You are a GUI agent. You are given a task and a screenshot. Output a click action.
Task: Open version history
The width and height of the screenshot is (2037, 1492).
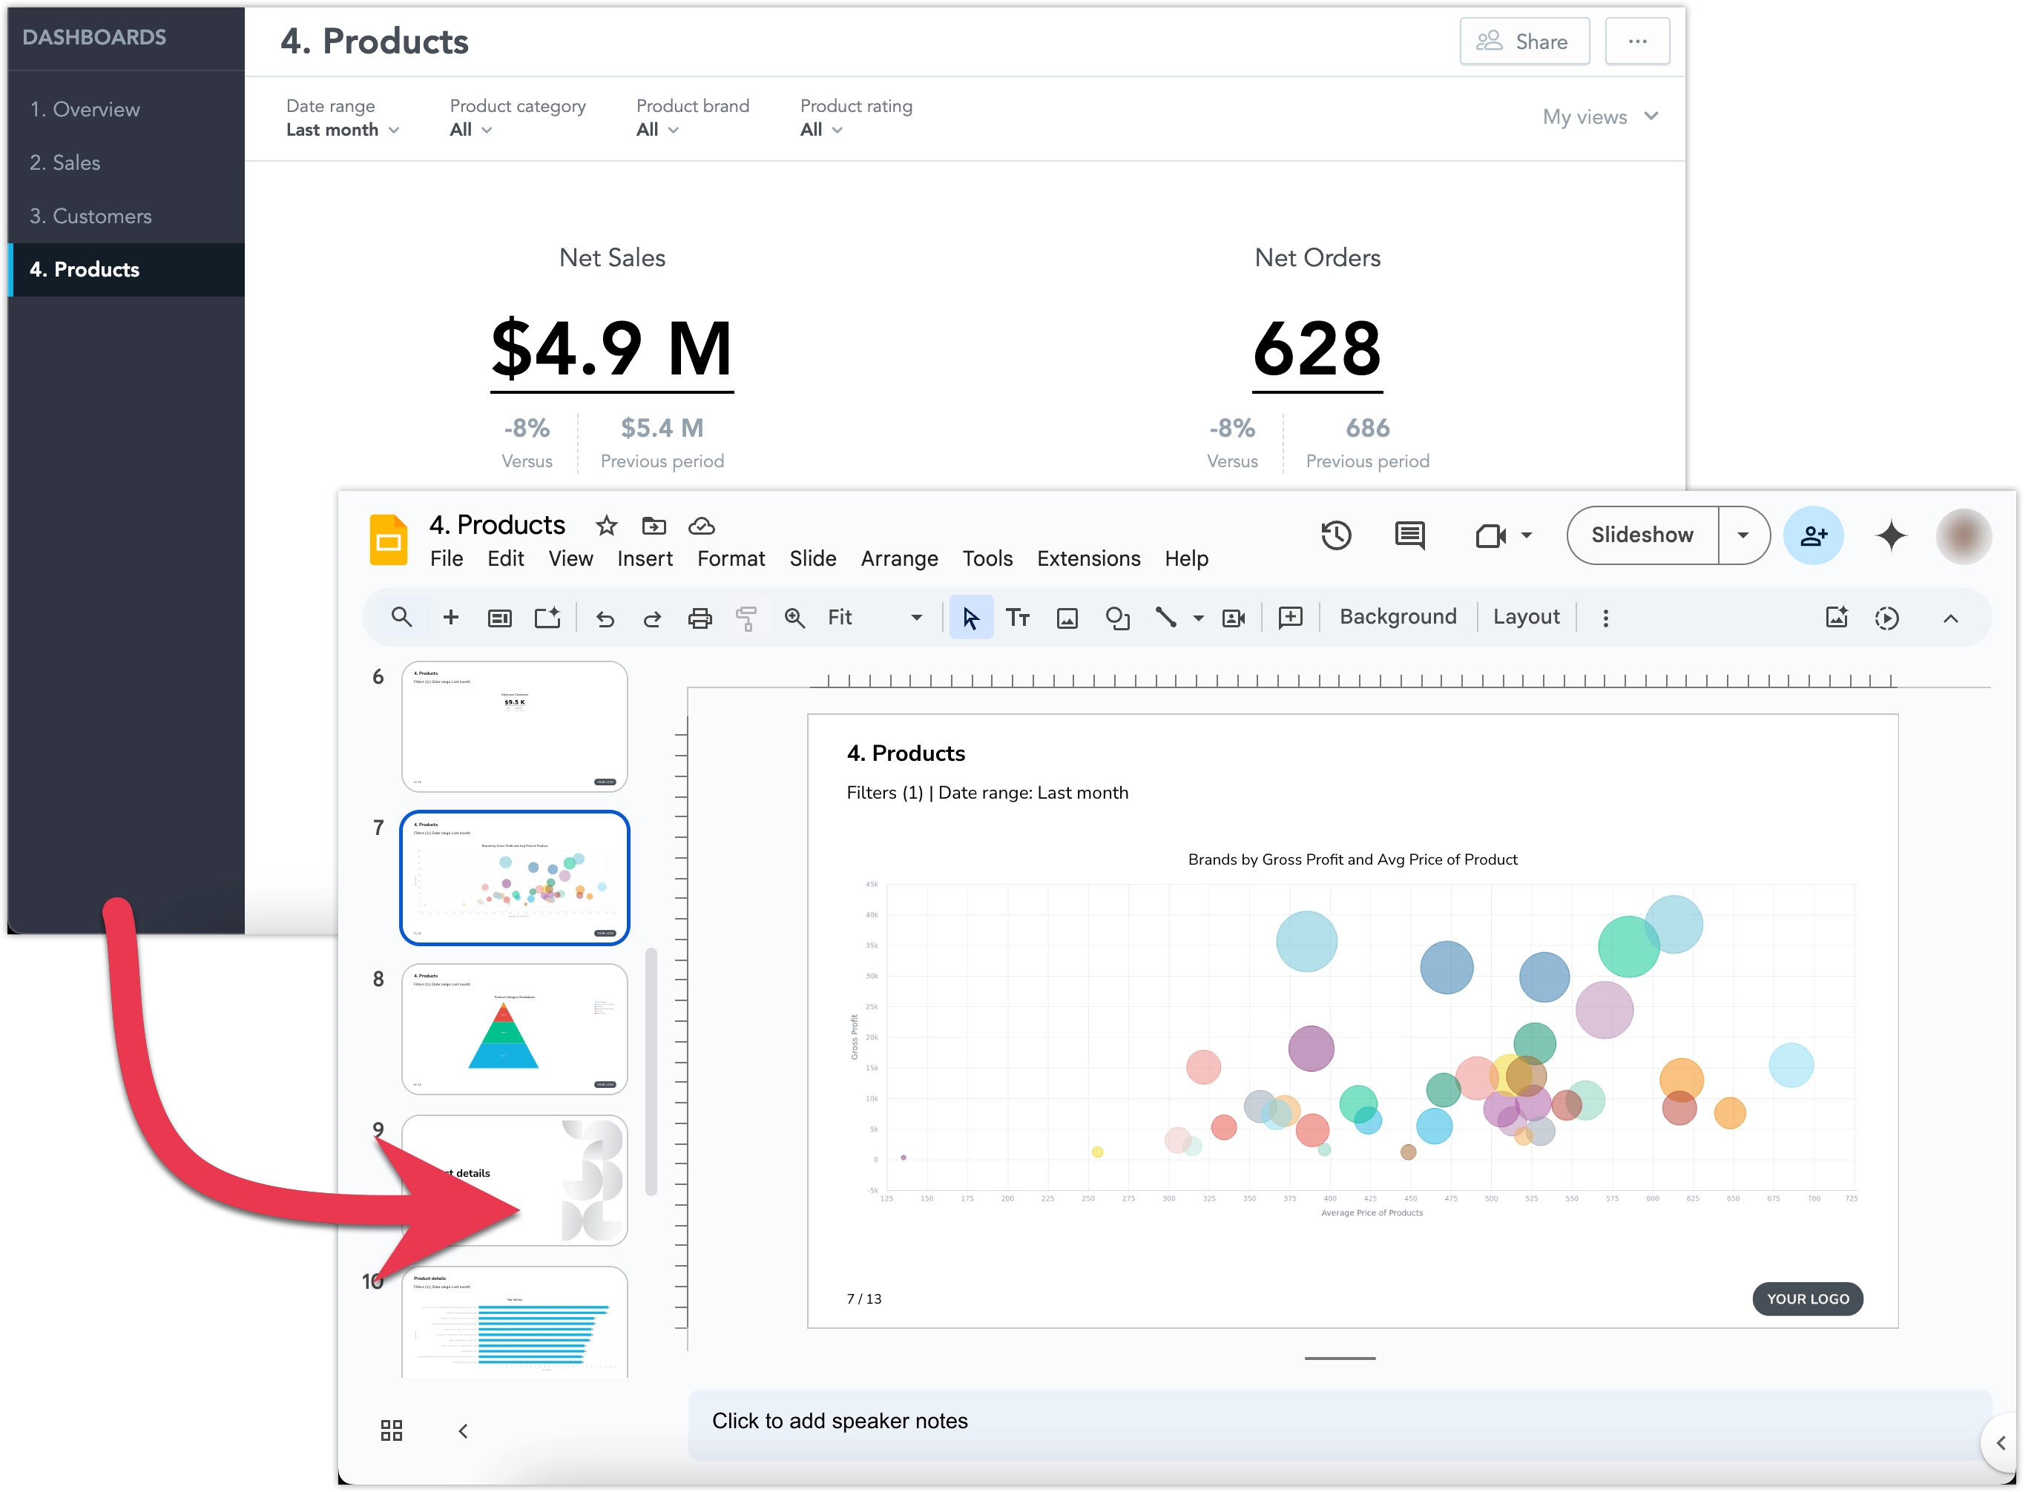pos(1336,535)
